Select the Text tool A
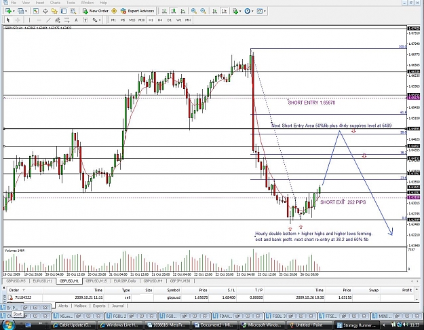The width and height of the screenshot is (424, 330). tap(76, 20)
